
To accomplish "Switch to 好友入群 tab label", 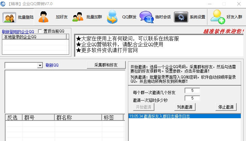I will pos(234,17).
